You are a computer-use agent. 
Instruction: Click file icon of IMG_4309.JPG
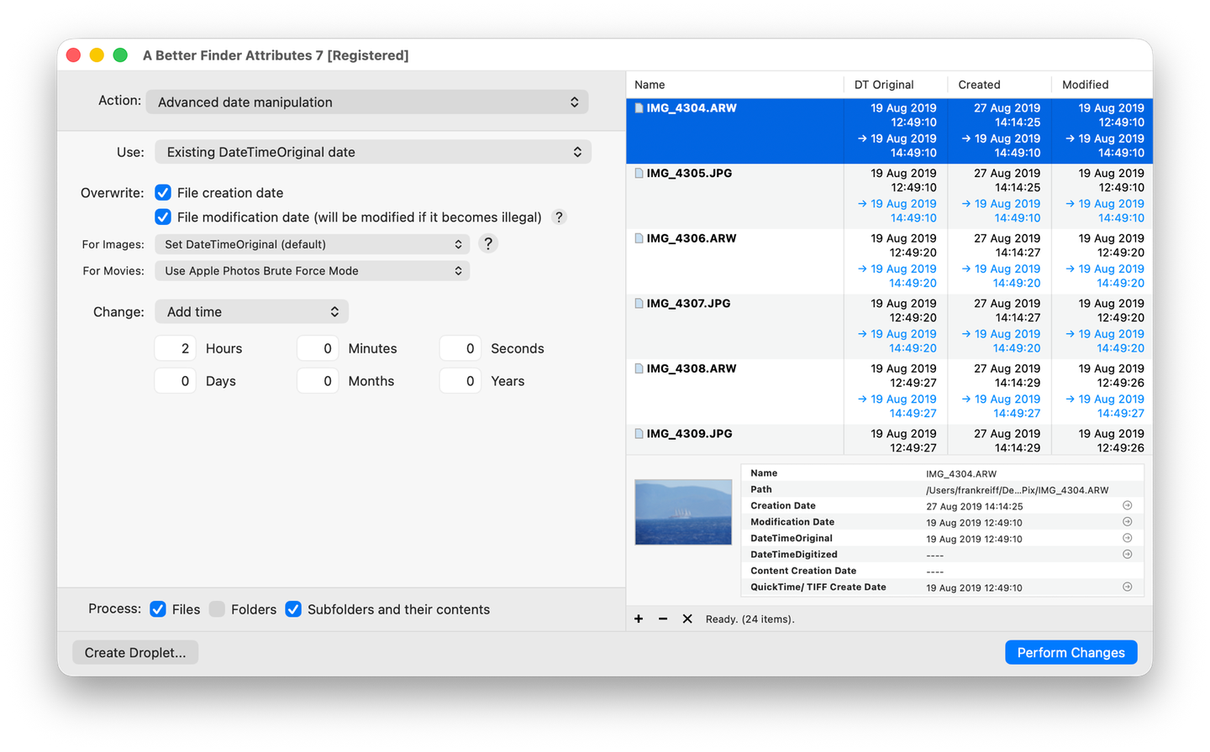(x=639, y=433)
